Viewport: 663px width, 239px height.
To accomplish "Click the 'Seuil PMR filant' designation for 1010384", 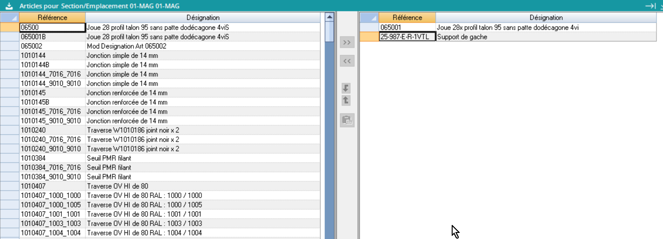I will (x=203, y=158).
